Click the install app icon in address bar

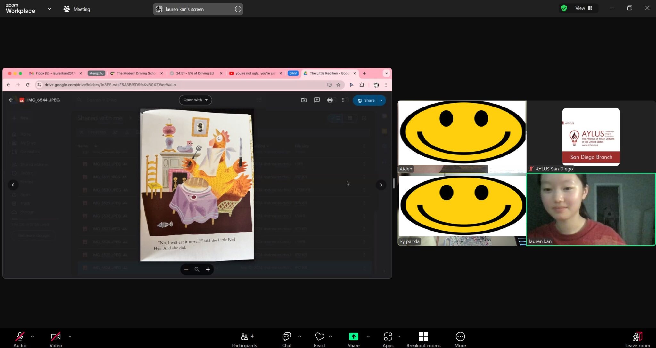click(329, 85)
